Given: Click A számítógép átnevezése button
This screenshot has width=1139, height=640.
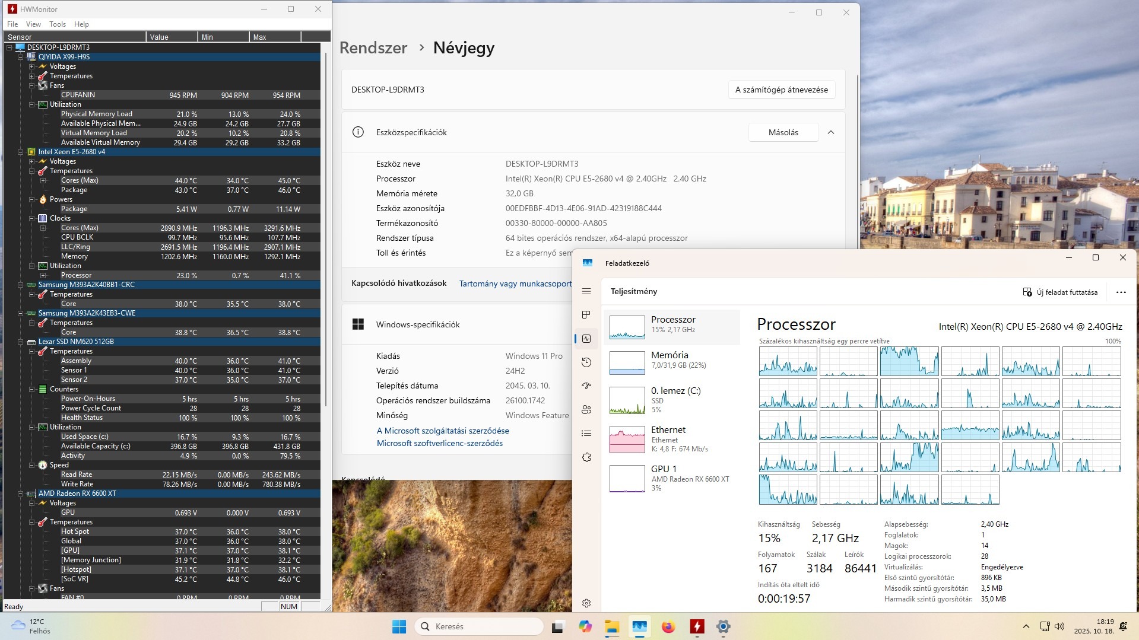Looking at the screenshot, I should click(x=782, y=90).
